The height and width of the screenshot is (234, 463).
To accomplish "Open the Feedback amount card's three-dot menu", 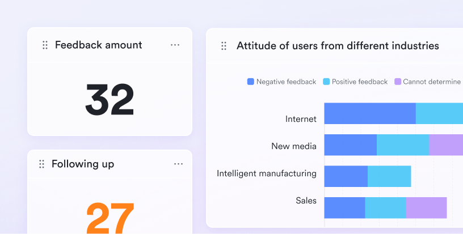I will point(175,45).
